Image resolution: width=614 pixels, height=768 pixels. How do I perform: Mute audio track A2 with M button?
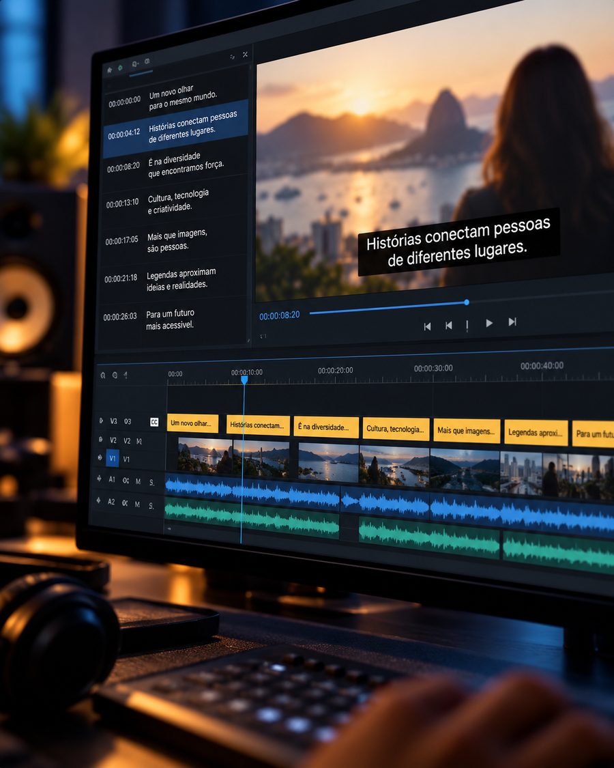tap(137, 504)
